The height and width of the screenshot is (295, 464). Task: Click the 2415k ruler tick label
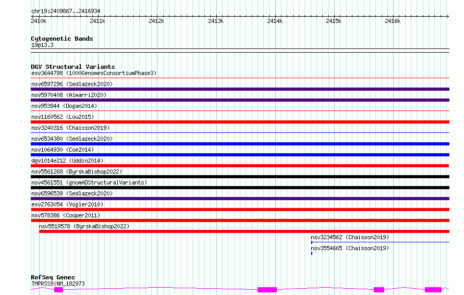(x=334, y=21)
